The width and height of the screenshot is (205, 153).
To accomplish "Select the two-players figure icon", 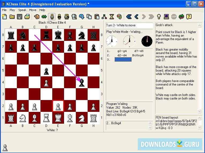I will (x=67, y=17).
